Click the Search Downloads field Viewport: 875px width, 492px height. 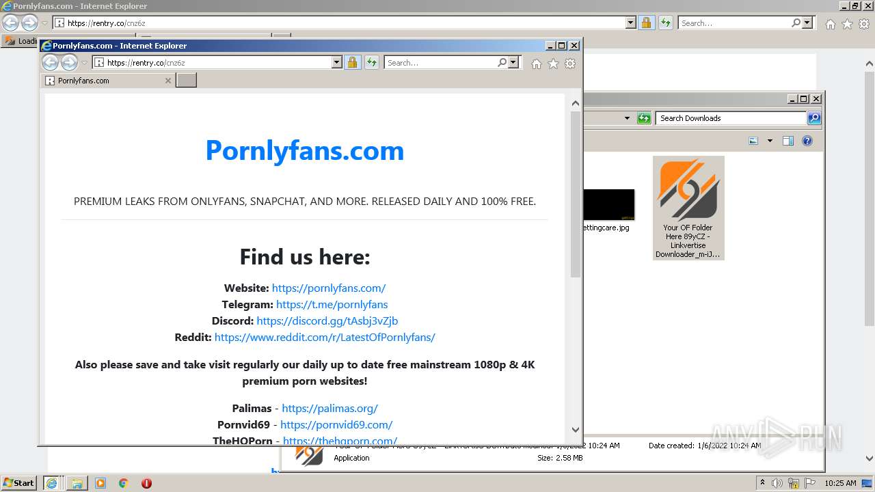[x=730, y=118]
